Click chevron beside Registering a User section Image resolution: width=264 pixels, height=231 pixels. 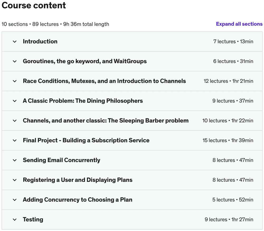[x=15, y=180]
